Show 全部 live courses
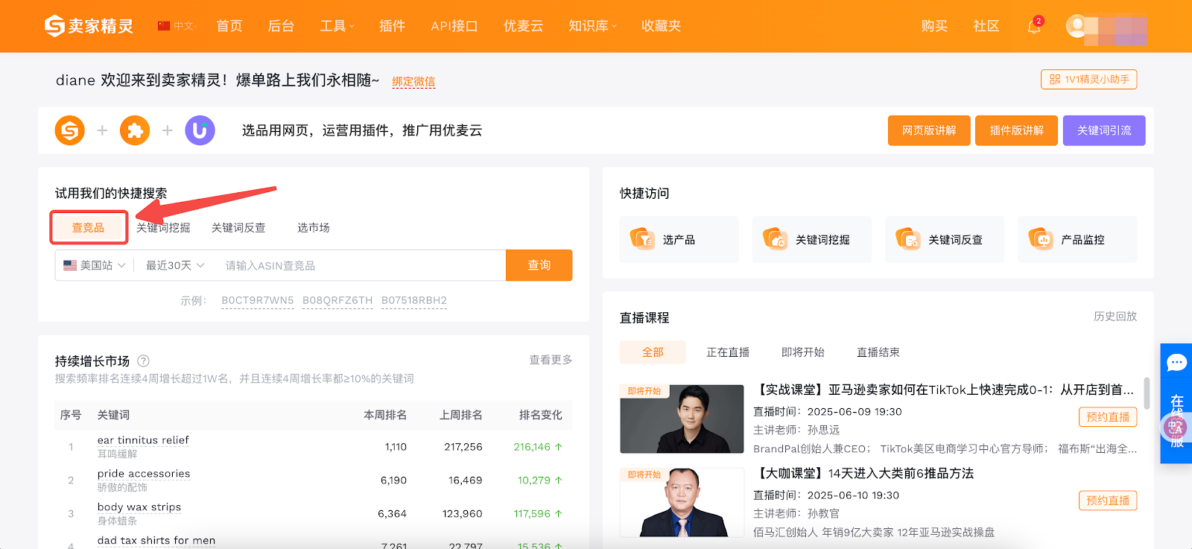 653,352
